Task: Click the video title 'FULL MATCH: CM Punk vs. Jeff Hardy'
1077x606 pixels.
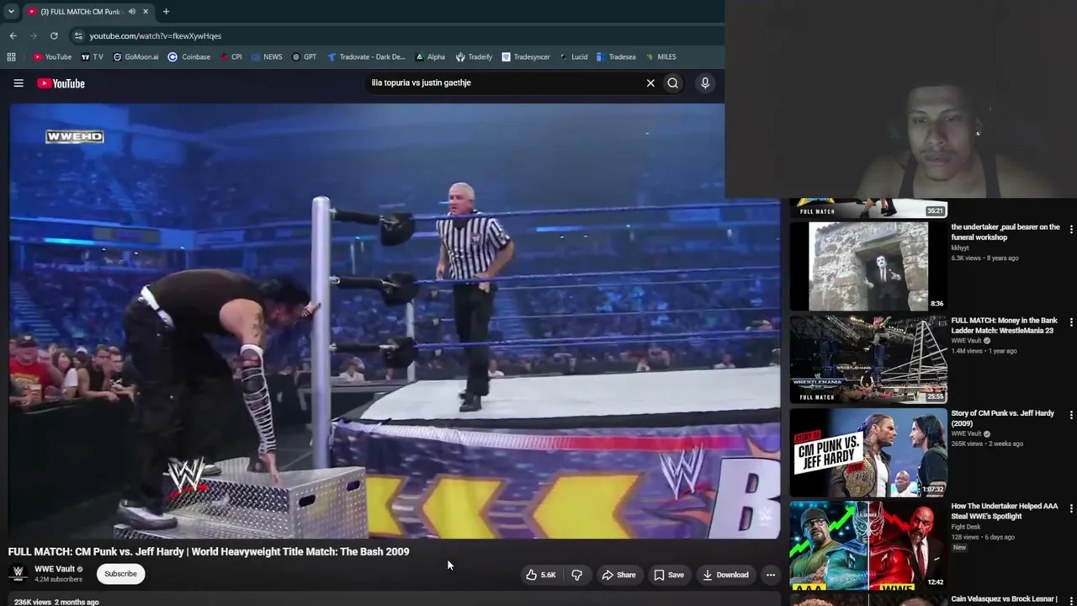Action: click(209, 551)
